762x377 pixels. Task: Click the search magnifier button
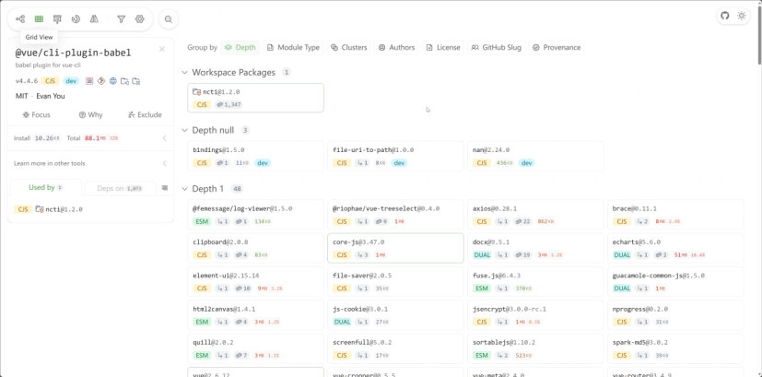(x=168, y=19)
